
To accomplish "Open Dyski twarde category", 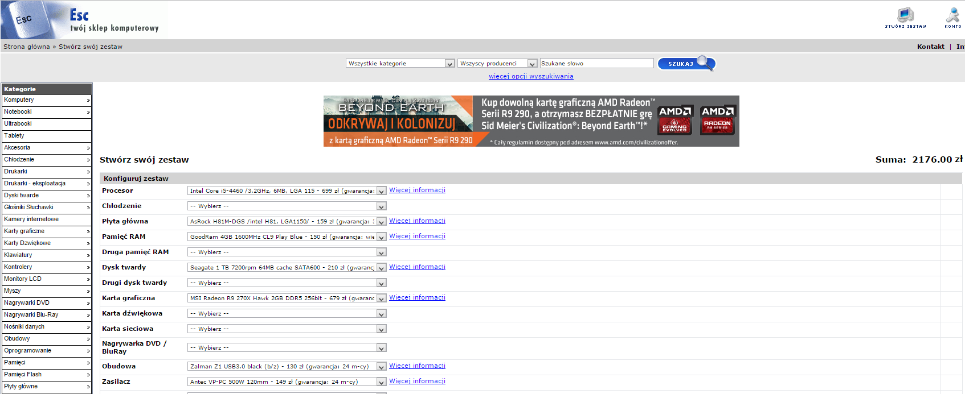I will click(x=46, y=196).
